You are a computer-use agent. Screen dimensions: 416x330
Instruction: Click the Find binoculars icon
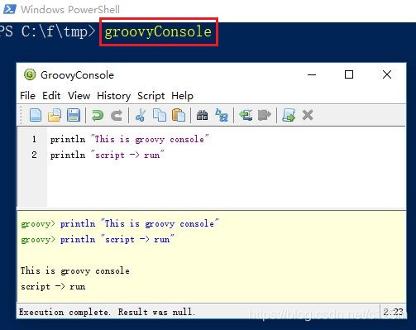coord(202,115)
